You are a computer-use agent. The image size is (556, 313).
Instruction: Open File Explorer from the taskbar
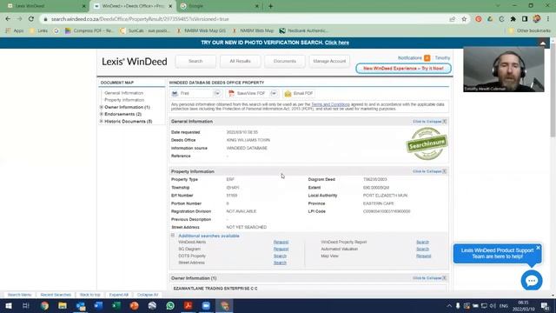63,305
